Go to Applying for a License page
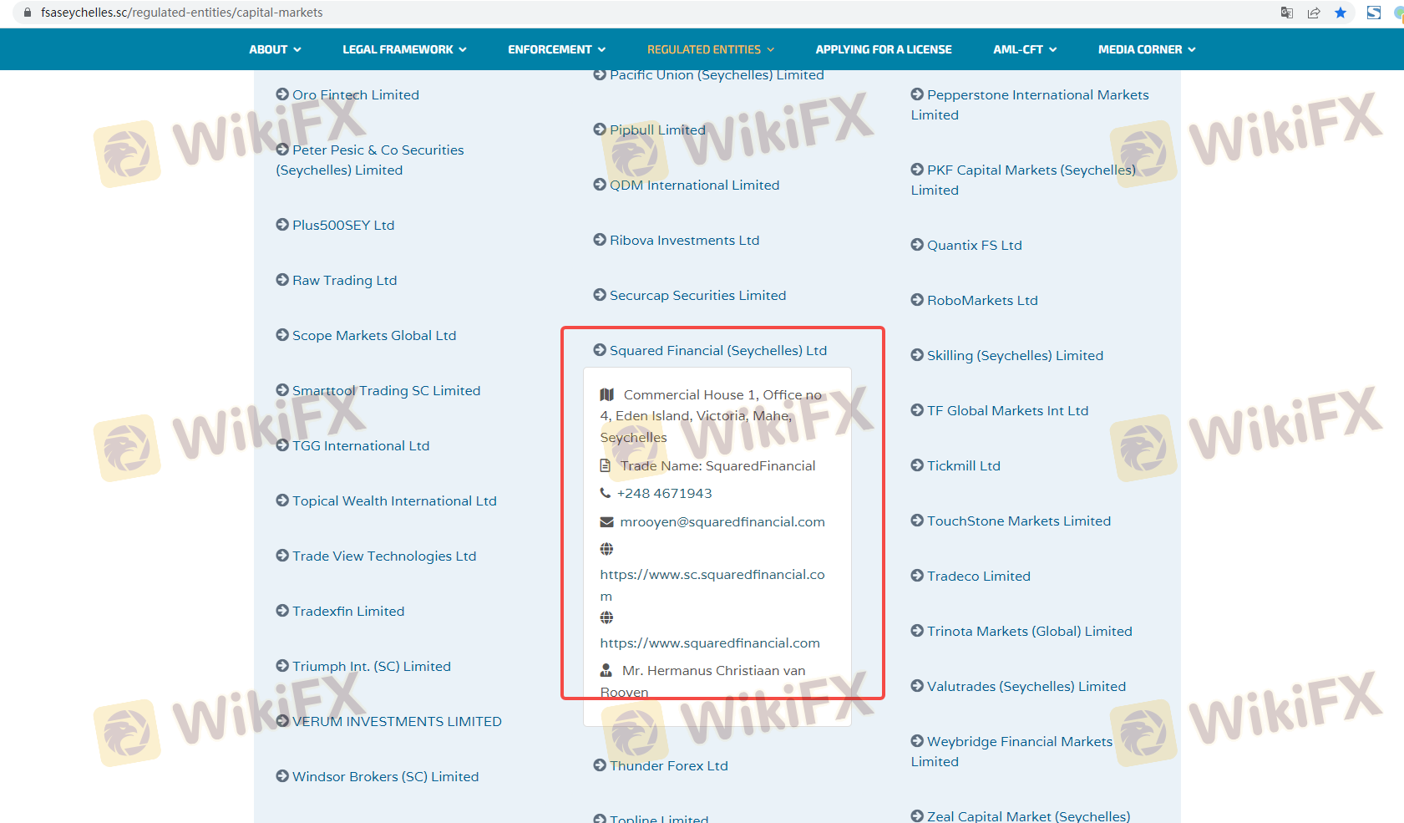The height and width of the screenshot is (823, 1404). (883, 49)
